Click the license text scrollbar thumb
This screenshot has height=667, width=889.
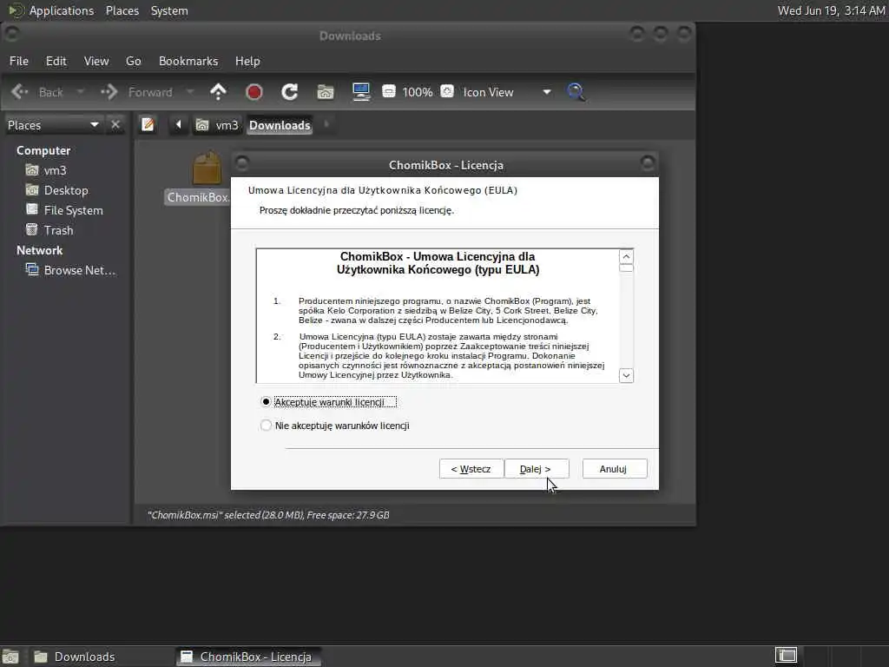[626, 268]
